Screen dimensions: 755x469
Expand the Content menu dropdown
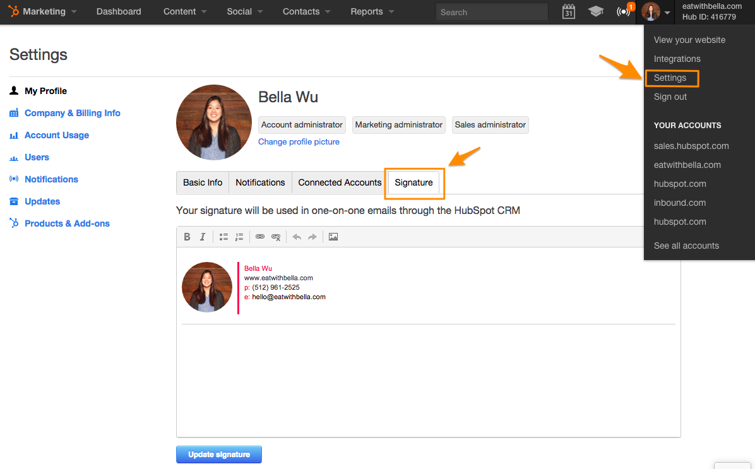point(204,11)
